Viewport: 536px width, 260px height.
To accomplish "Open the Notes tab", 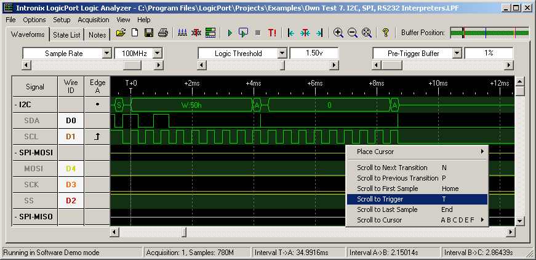I will pyautogui.click(x=97, y=35).
